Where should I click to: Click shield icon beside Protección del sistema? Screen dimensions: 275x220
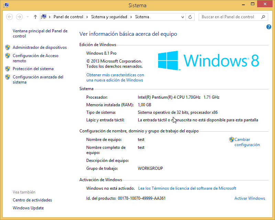click(8, 69)
